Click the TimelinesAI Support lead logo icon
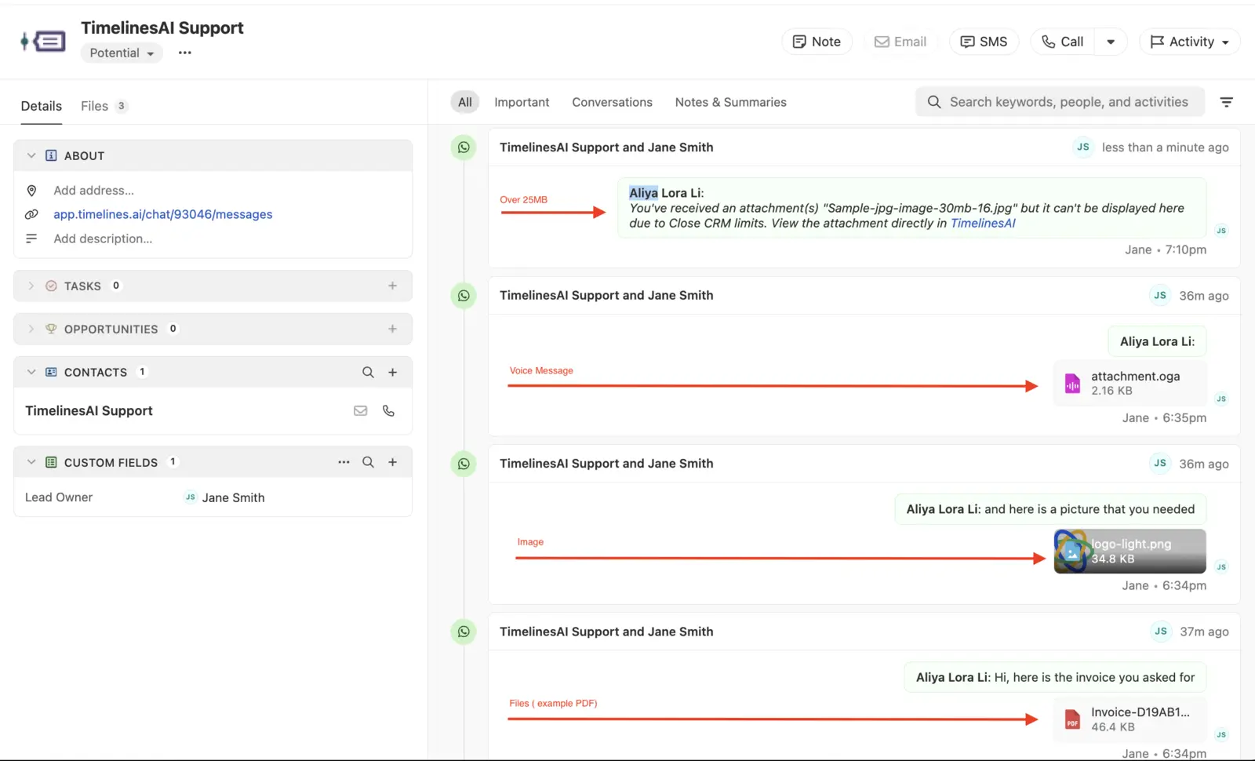 43,41
